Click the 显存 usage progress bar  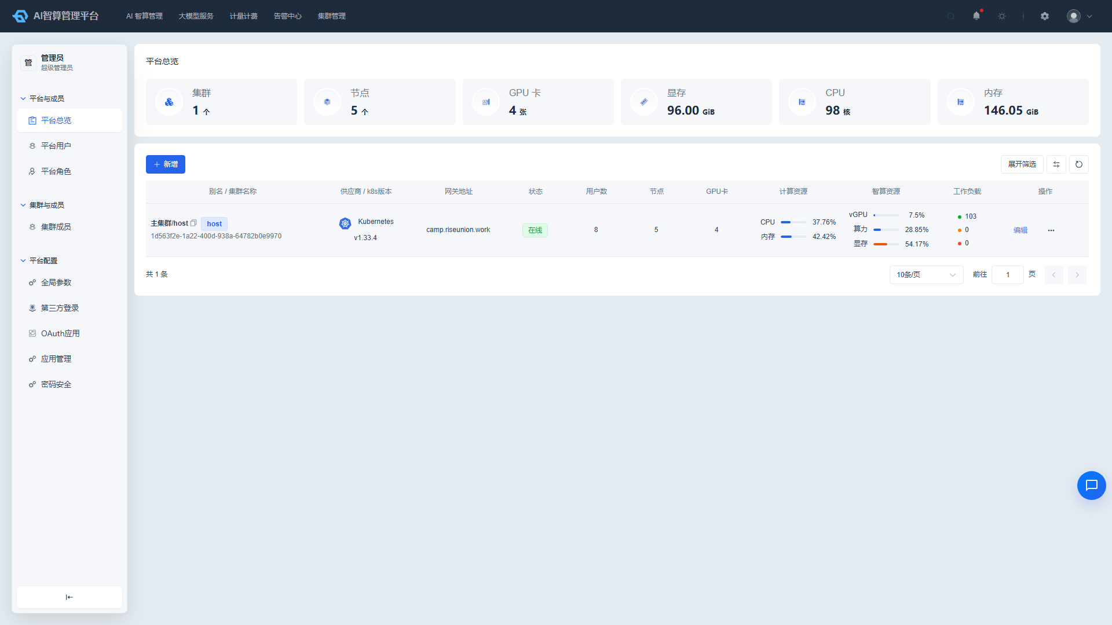click(x=886, y=244)
